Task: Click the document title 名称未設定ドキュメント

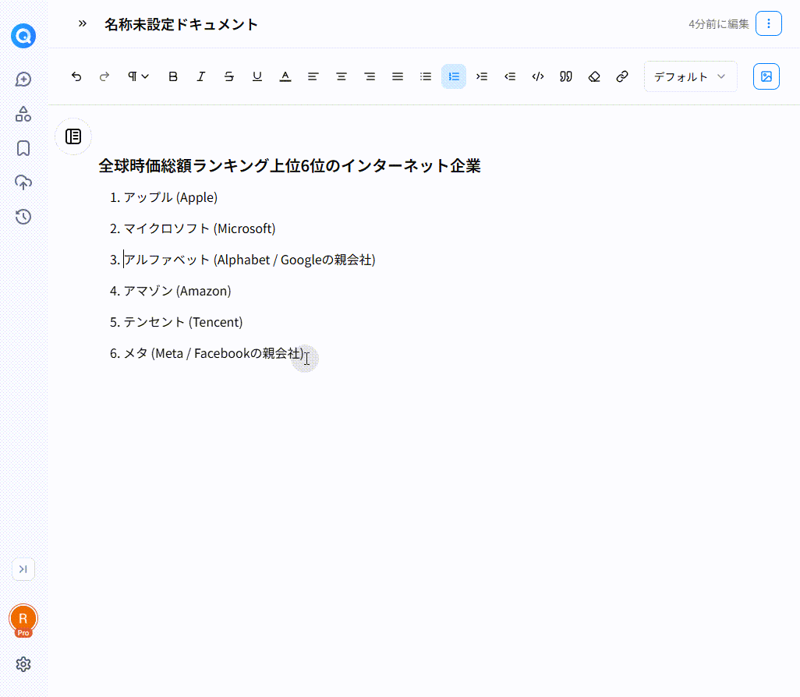Action: [181, 24]
